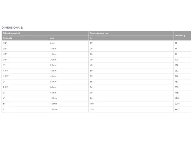Select the 80mm cell

(69, 93)
